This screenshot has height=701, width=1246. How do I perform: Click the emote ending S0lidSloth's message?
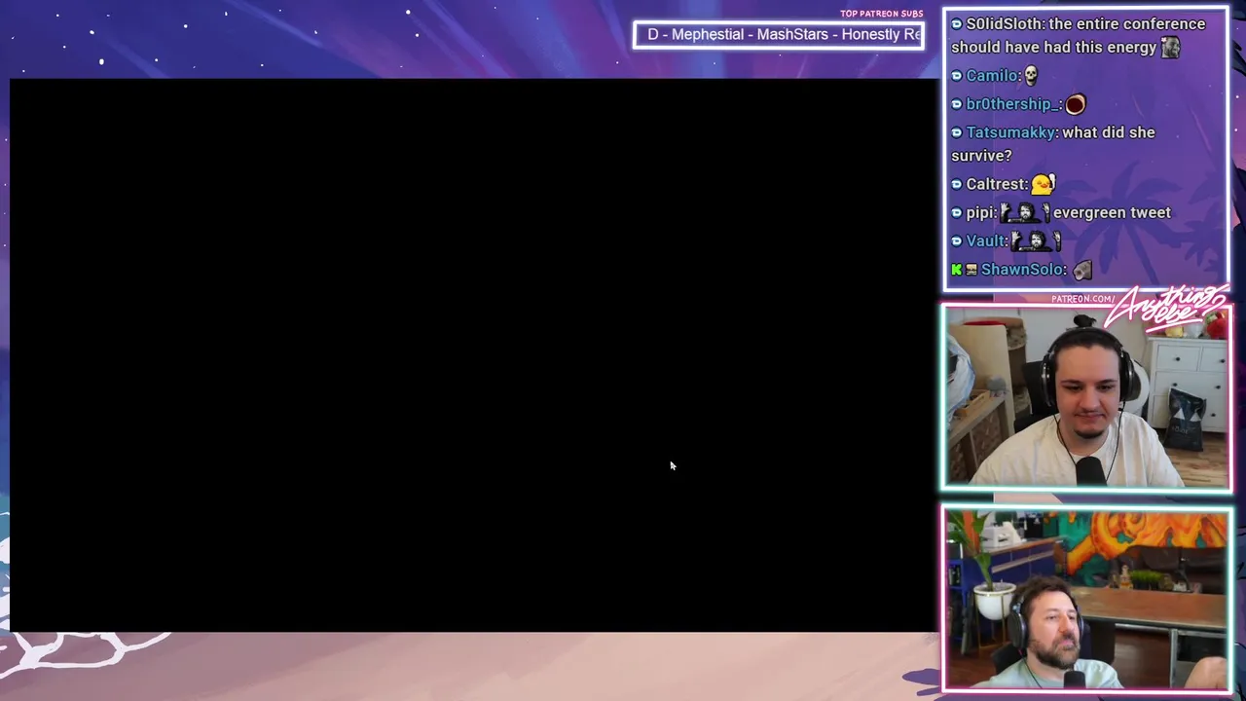pyautogui.click(x=1170, y=47)
